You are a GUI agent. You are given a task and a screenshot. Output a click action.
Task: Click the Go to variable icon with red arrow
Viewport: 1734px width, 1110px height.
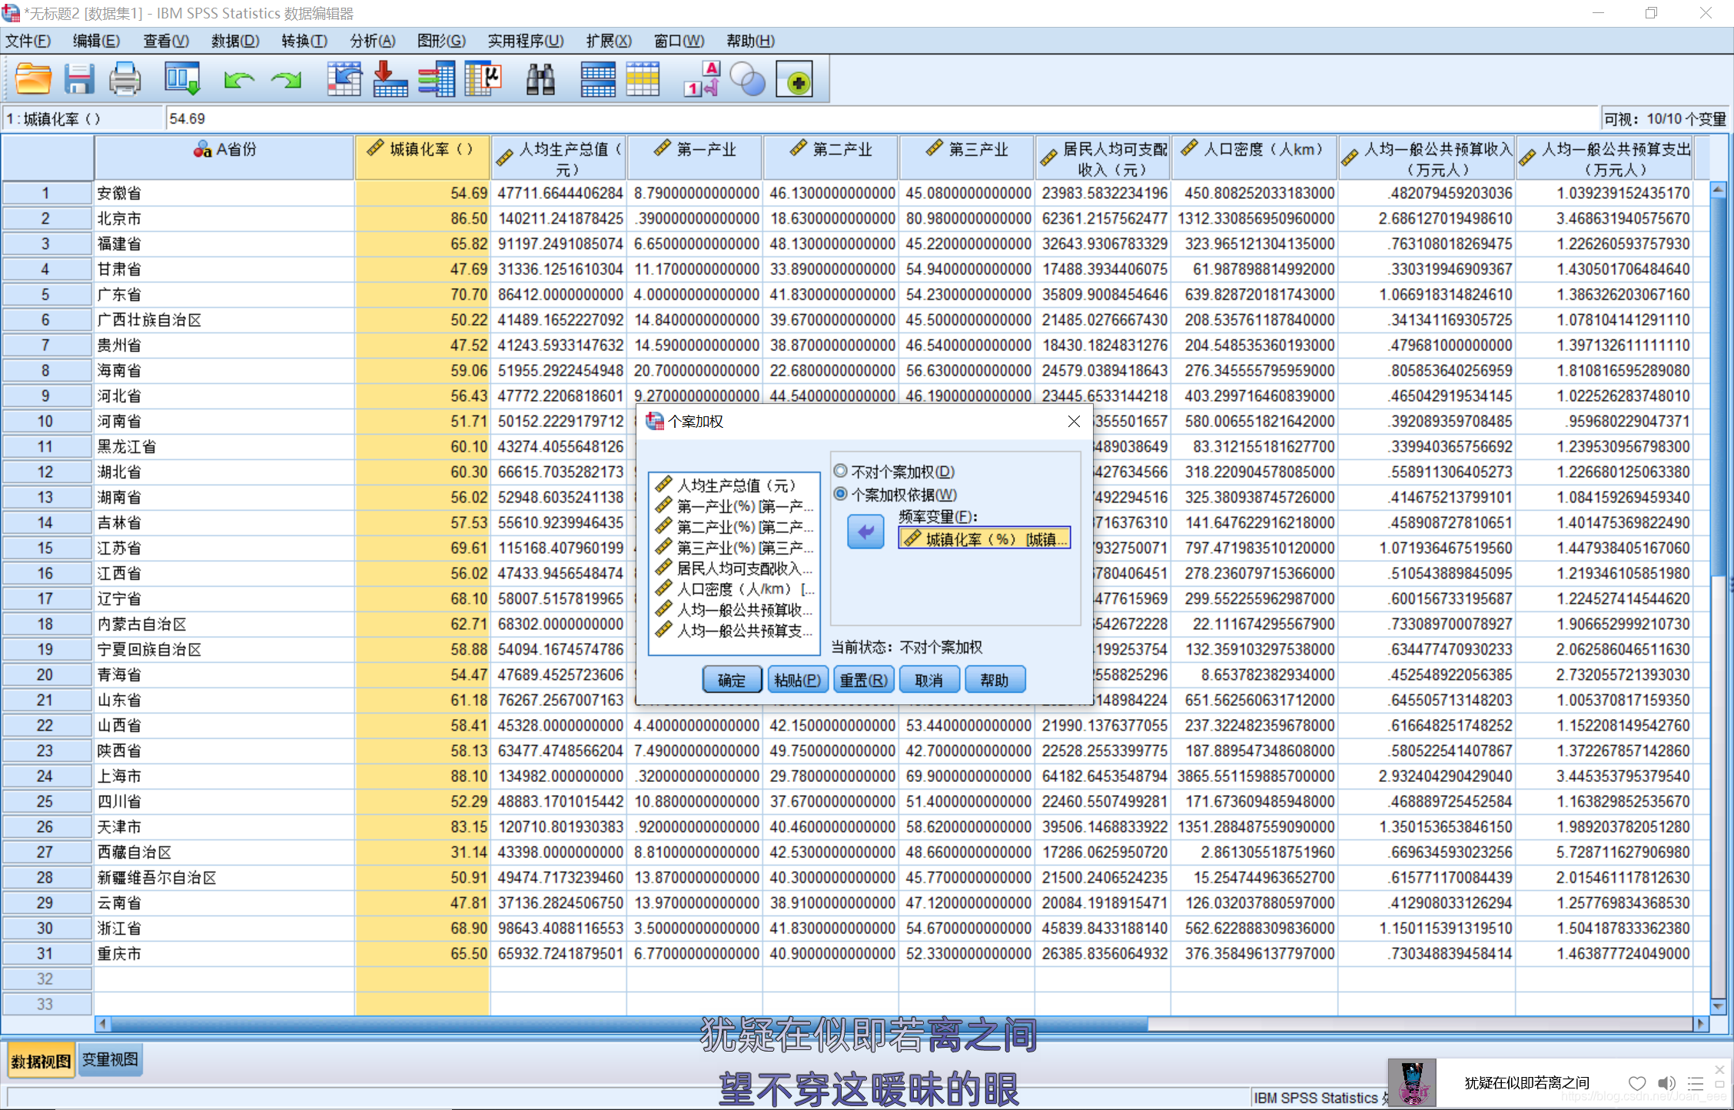(x=390, y=79)
